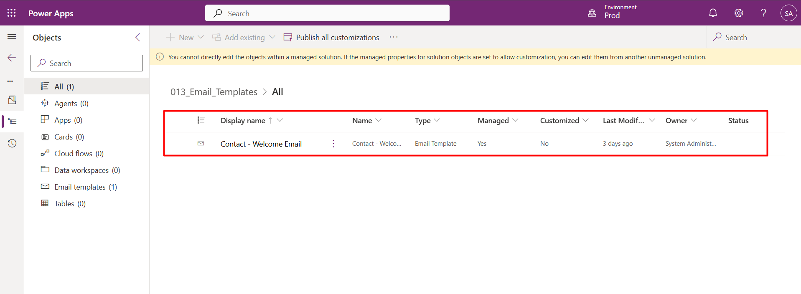
Task: Select Agents (0) in the Objects tree
Action: 86,103
